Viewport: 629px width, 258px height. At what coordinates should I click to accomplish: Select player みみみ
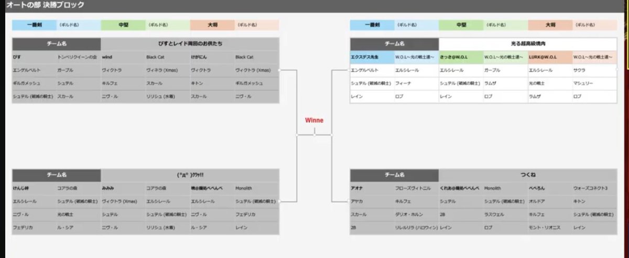click(x=108, y=188)
